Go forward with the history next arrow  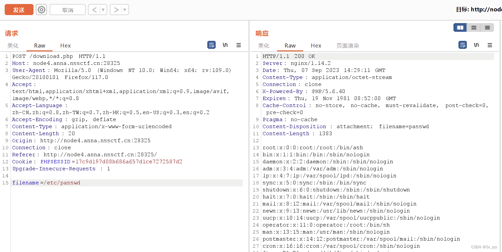pos(116,10)
